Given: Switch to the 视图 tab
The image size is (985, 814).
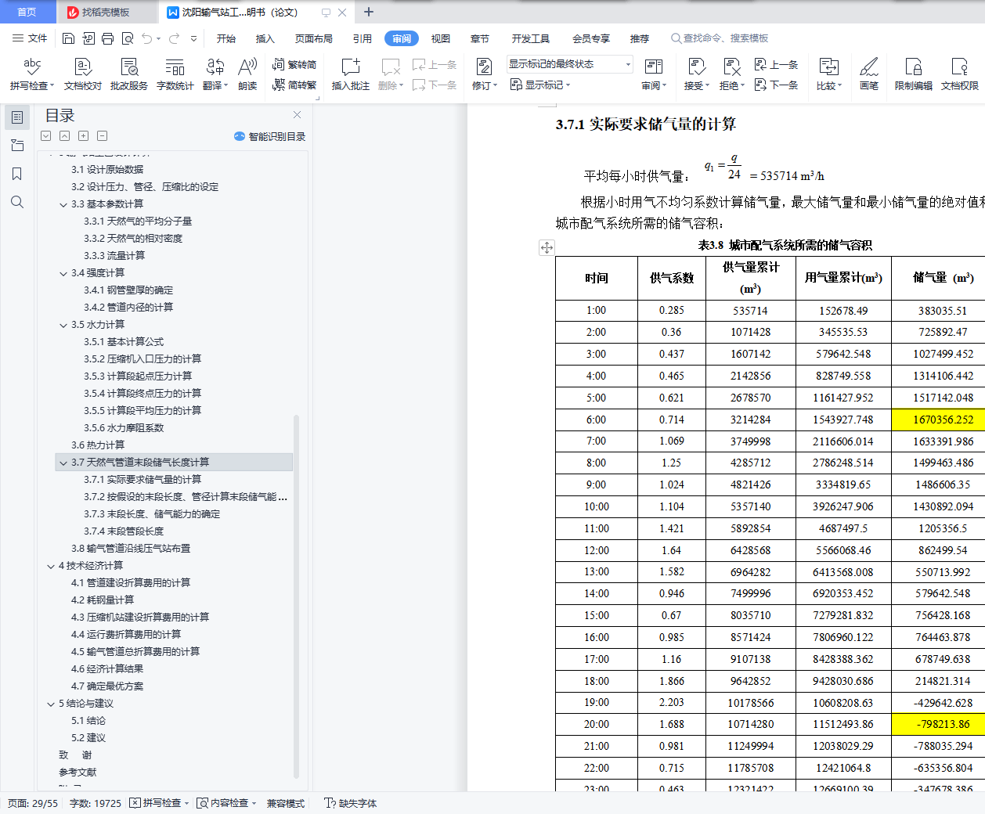Looking at the screenshot, I should tap(441, 38).
